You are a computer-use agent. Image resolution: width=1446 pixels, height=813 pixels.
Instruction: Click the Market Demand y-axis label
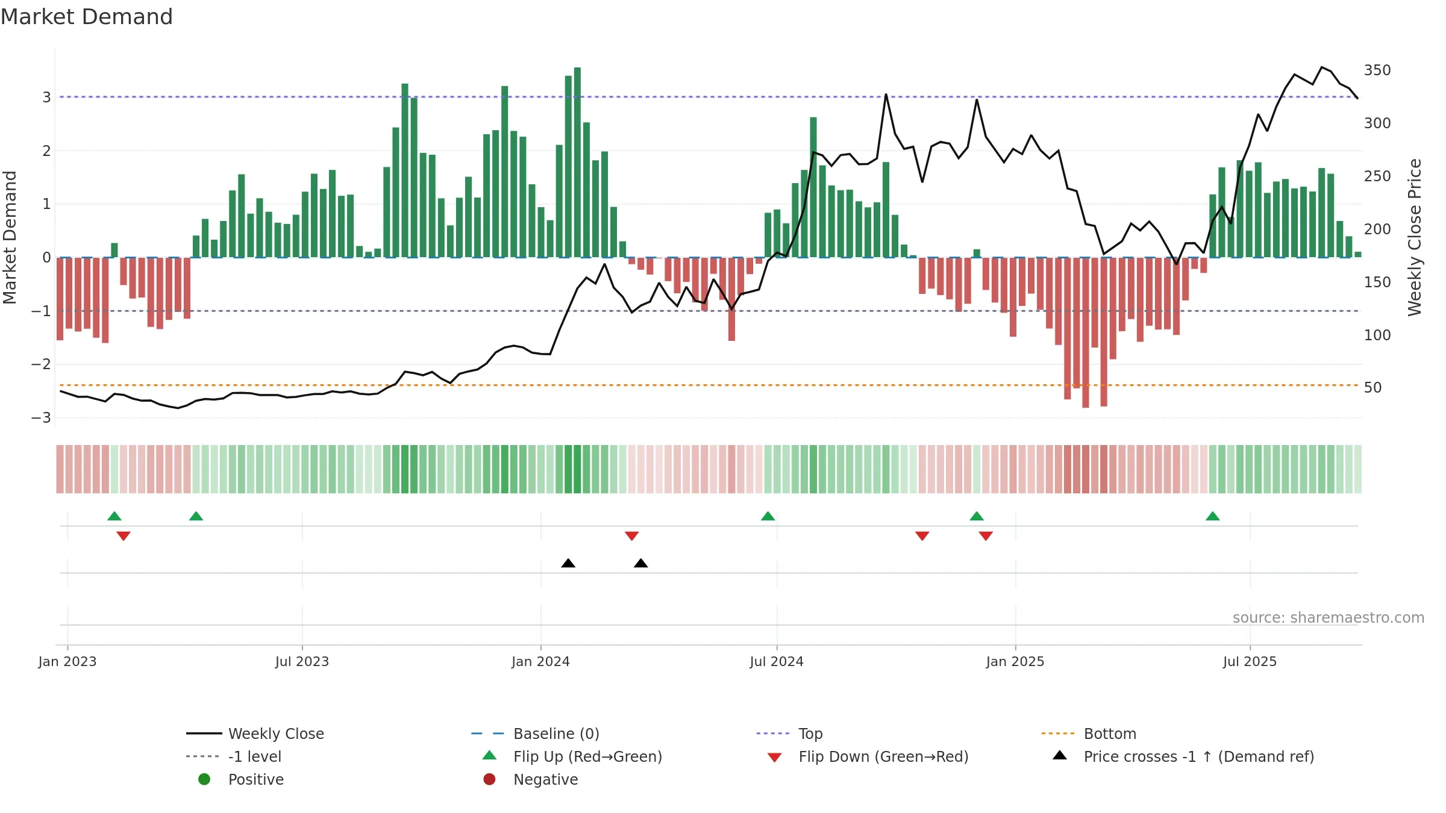[x=10, y=237]
